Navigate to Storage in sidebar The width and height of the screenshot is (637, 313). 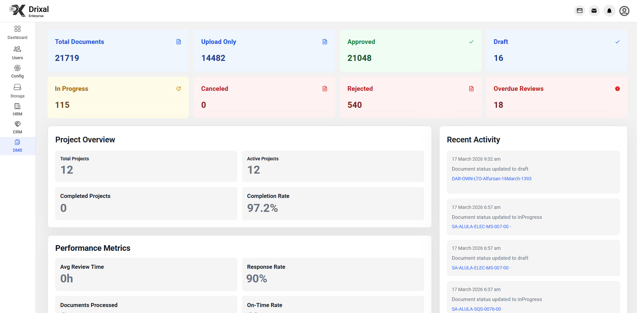[x=17, y=90]
